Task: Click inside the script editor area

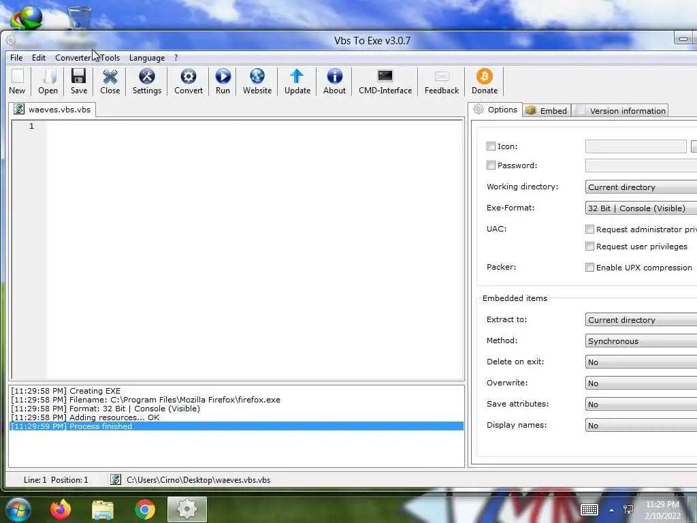Action: click(255, 249)
